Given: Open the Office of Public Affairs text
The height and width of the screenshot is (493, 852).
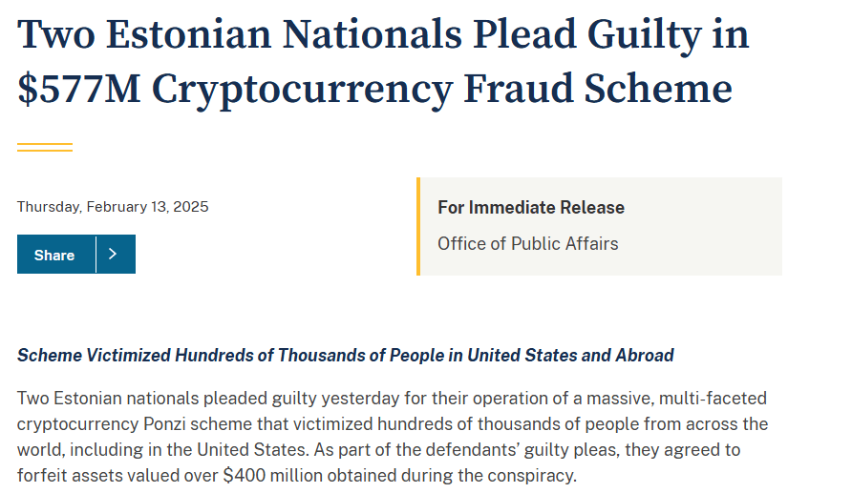Looking at the screenshot, I should [x=527, y=243].
